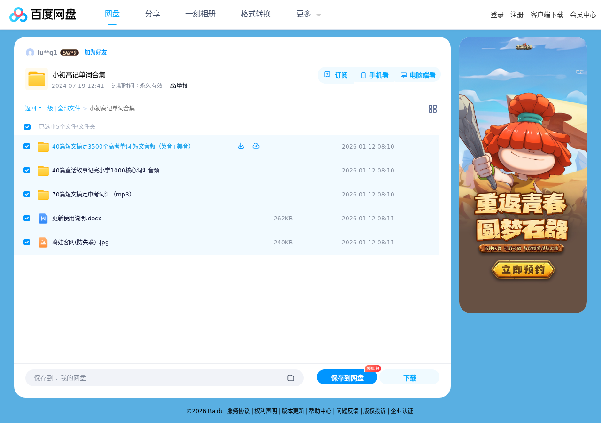The height and width of the screenshot is (423, 601).
Task: Click the 保存到：我的网盘 path field
Action: click(164, 378)
